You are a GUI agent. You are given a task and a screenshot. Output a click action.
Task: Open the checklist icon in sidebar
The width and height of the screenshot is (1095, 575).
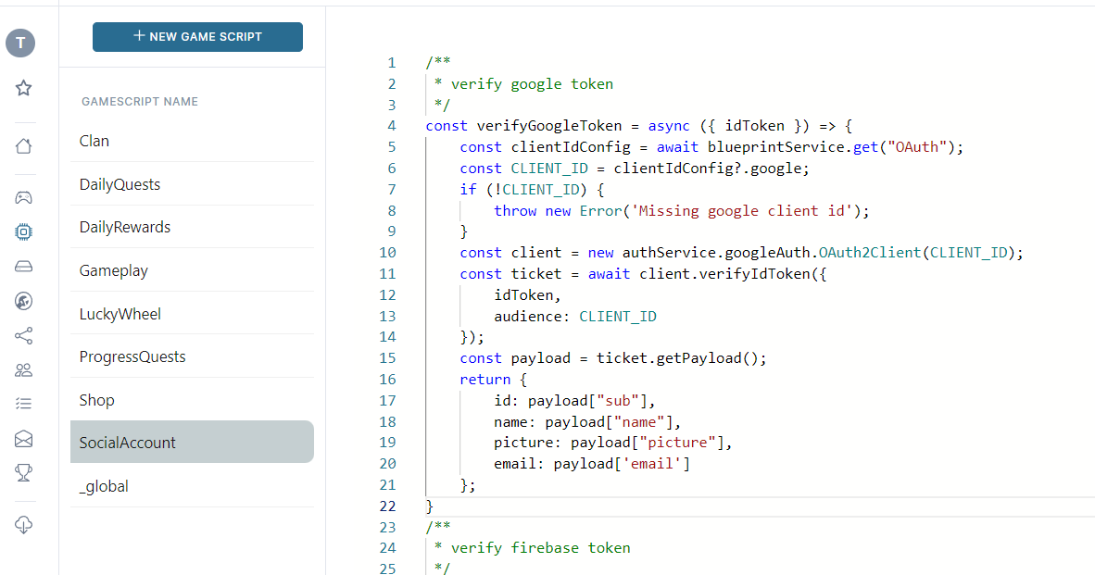pos(24,404)
